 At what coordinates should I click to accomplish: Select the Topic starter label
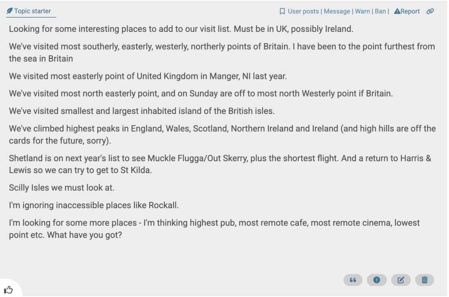point(32,11)
